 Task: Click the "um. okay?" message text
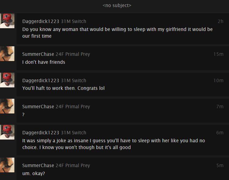(x=34, y=174)
